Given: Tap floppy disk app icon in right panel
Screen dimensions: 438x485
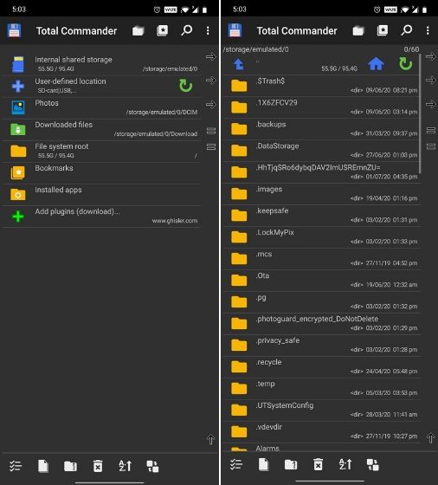Looking at the screenshot, I should click(x=235, y=30).
